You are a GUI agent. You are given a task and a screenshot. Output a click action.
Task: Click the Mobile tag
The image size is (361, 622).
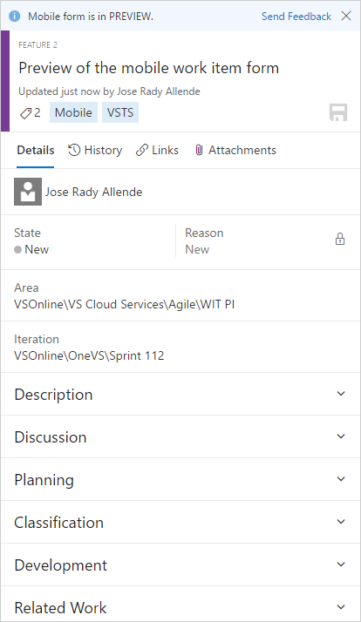pyautogui.click(x=73, y=112)
